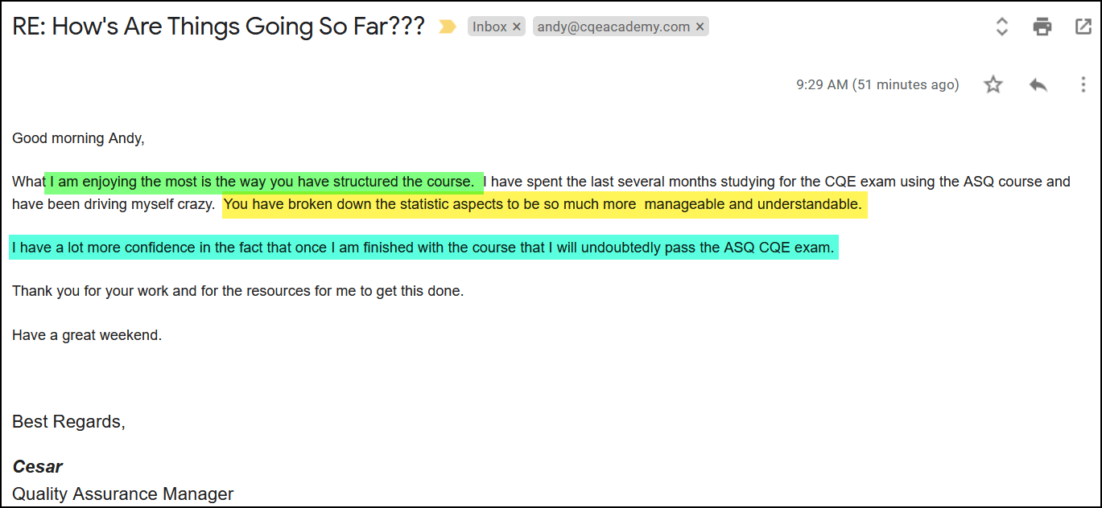1102x508 pixels.
Task: Click the "Have a great weekend" line
Action: pos(87,335)
